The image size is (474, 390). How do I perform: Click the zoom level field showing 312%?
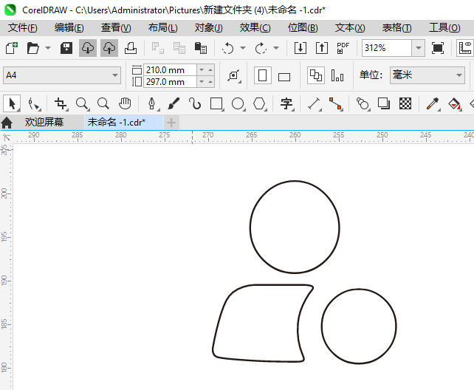[387, 48]
